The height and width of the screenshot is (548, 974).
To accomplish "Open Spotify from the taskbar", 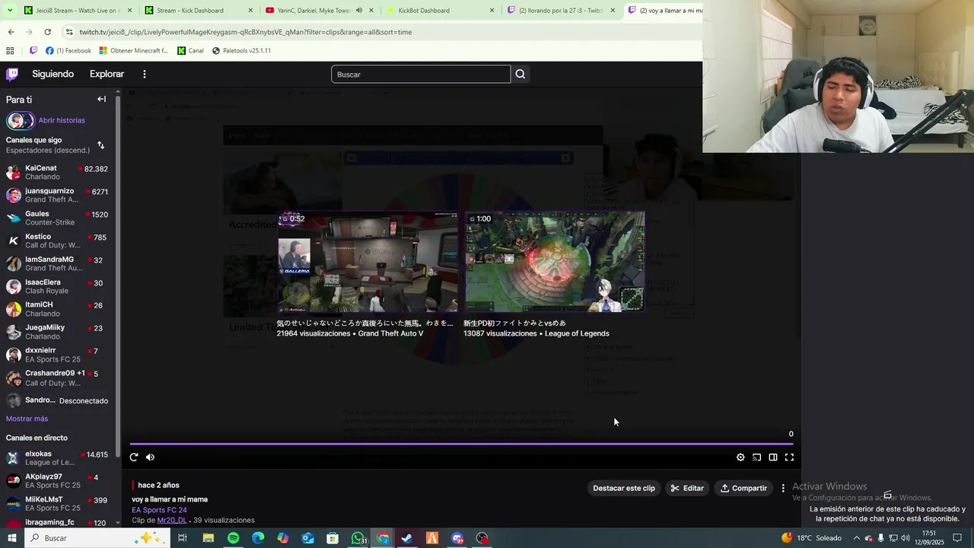I will [x=233, y=538].
